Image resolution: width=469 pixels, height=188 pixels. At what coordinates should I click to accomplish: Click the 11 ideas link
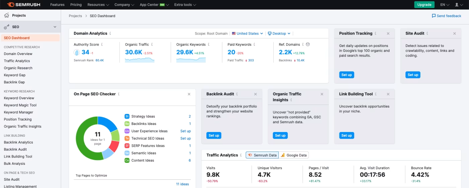183,184
